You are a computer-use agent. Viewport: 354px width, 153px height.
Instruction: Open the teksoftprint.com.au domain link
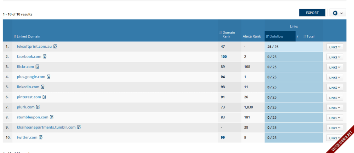click(34, 46)
